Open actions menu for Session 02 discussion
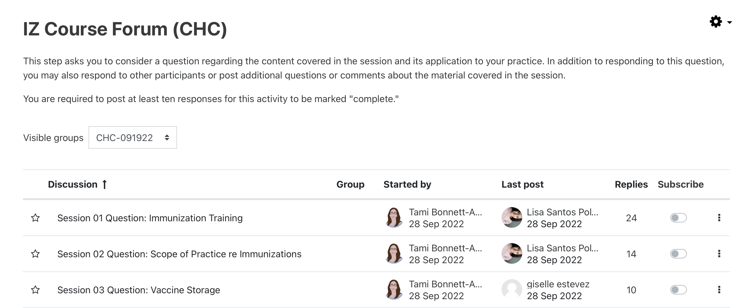 point(719,254)
